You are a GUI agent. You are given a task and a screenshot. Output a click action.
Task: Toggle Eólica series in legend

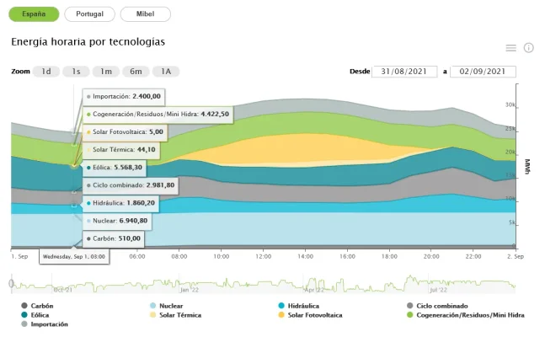point(35,315)
